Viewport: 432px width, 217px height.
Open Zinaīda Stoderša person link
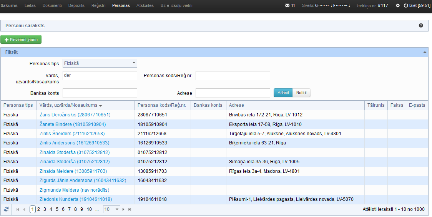point(75,152)
